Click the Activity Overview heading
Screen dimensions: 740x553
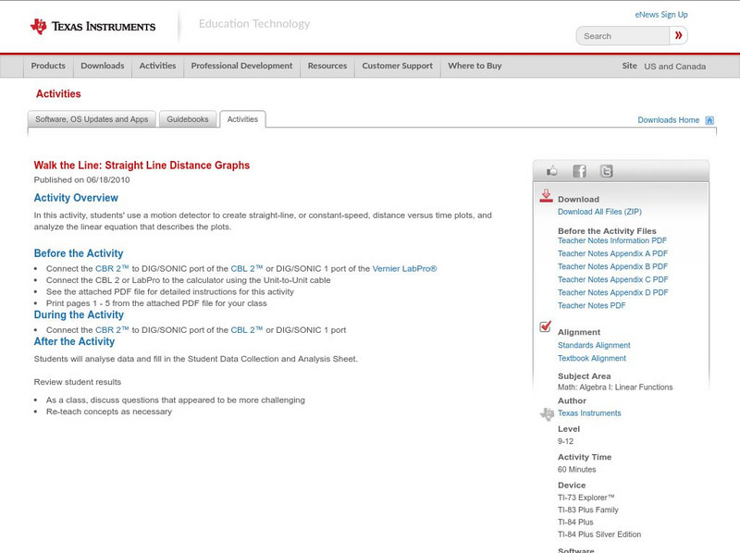pos(76,198)
